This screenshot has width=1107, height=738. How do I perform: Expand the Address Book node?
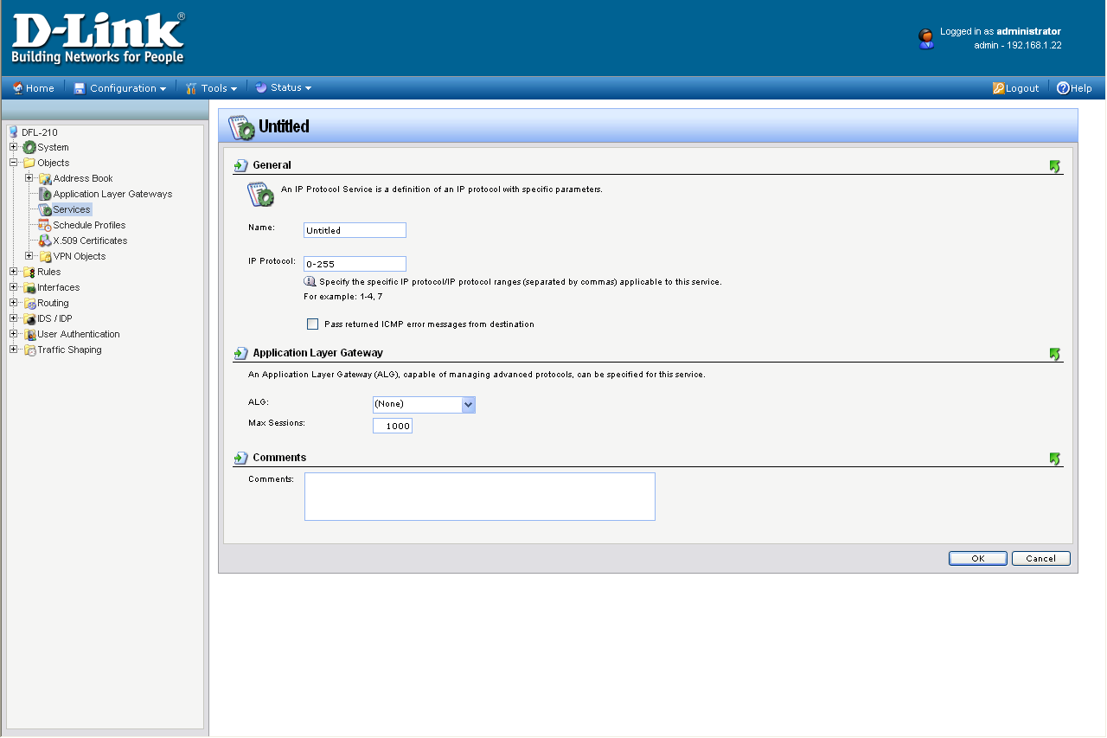pyautogui.click(x=29, y=178)
